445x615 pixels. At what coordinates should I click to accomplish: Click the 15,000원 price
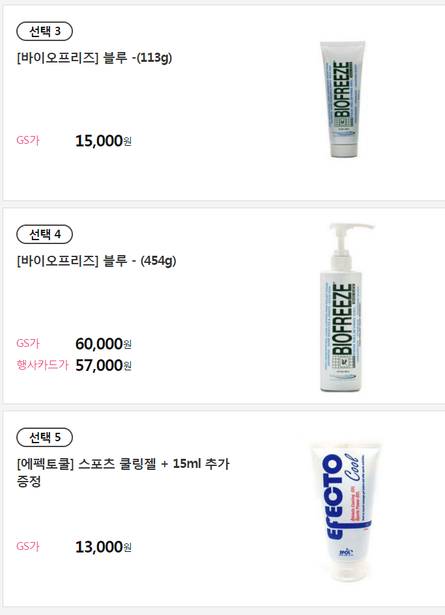coord(104,141)
